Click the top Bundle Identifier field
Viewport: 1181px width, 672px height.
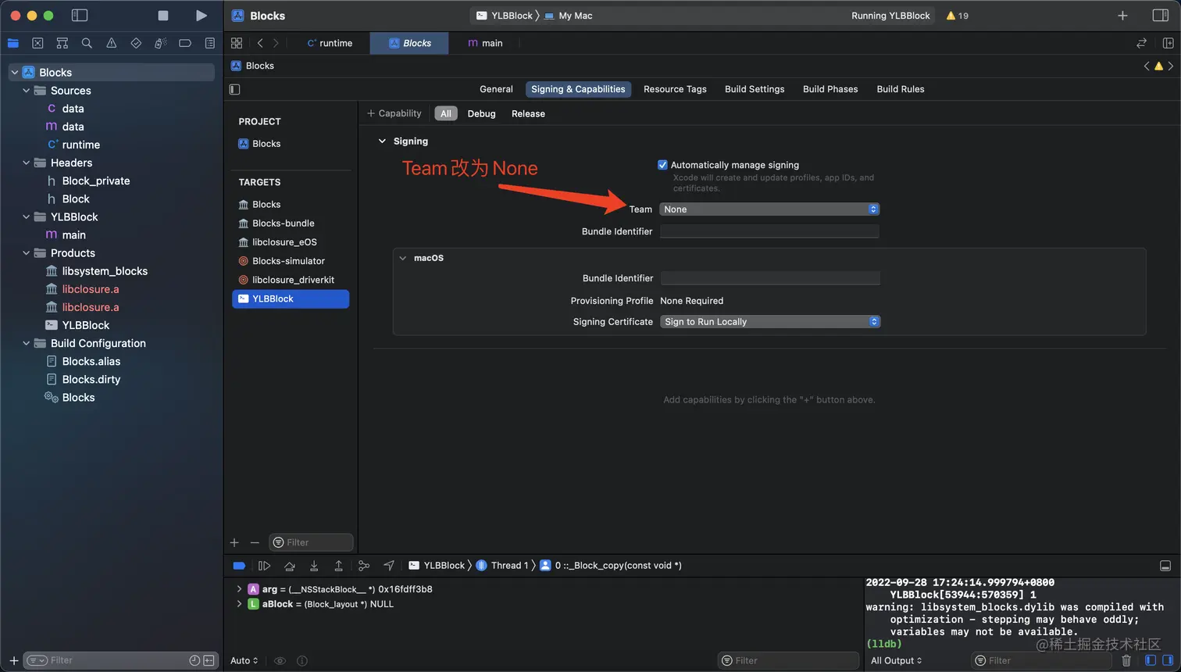[x=770, y=231]
